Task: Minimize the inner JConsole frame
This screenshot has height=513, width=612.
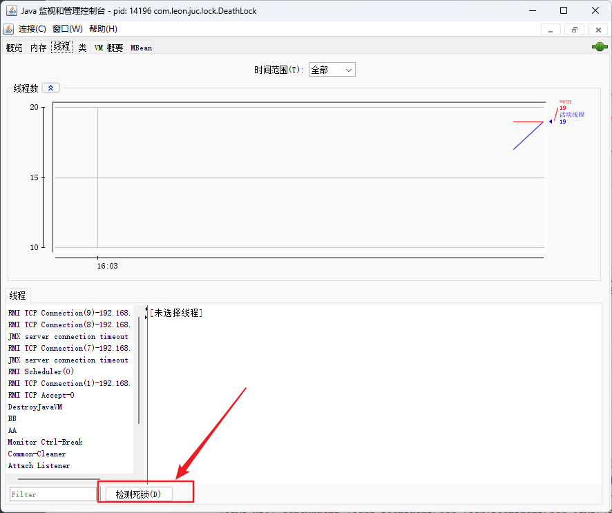Action: [x=551, y=29]
